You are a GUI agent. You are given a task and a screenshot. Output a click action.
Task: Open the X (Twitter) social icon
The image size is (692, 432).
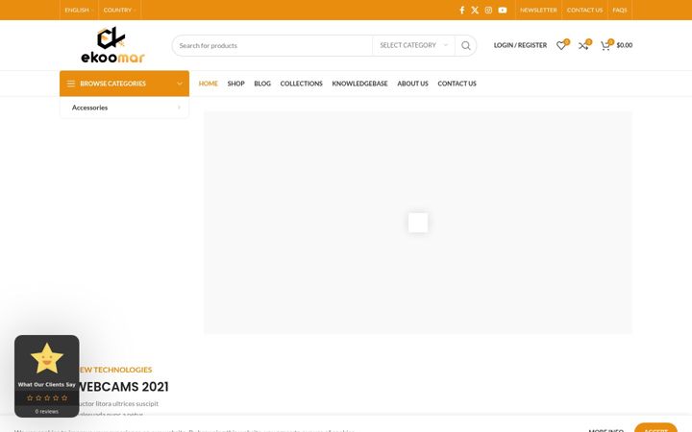point(475,10)
